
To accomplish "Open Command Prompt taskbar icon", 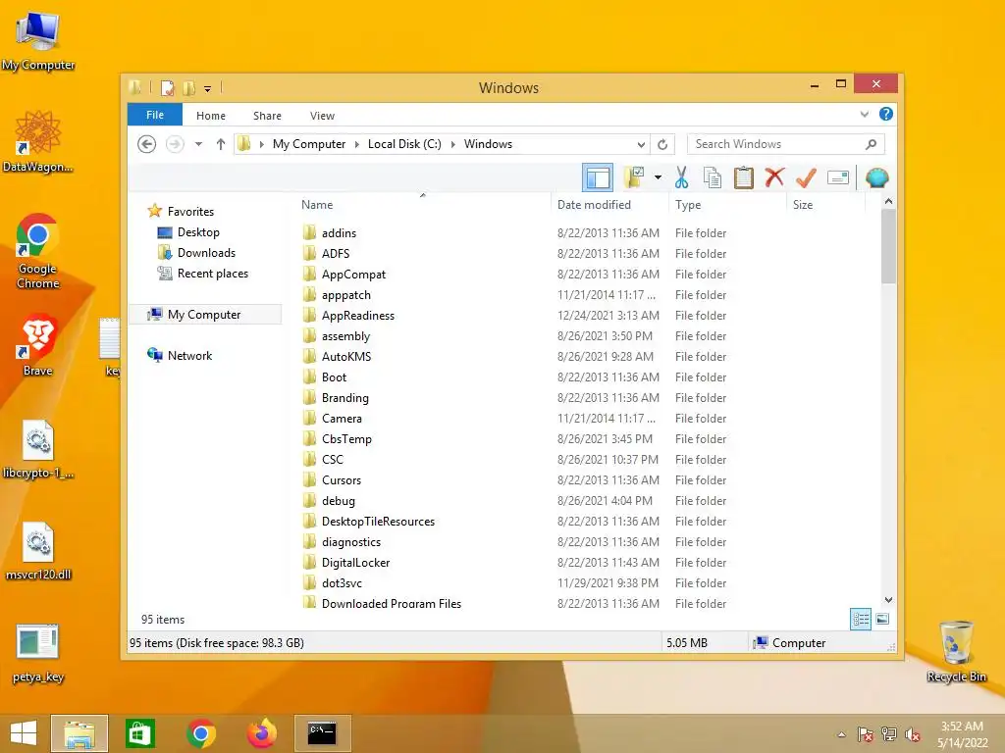I will pos(322,733).
